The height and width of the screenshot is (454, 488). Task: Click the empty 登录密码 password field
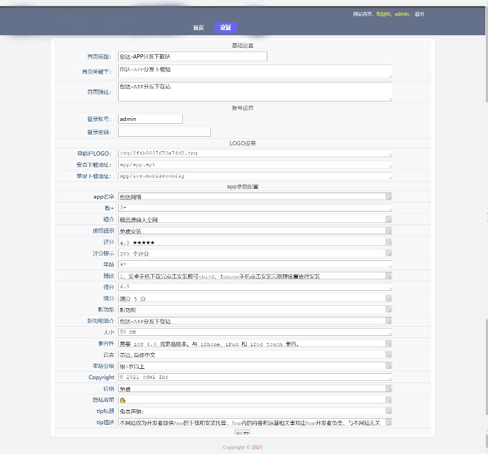[x=164, y=132]
